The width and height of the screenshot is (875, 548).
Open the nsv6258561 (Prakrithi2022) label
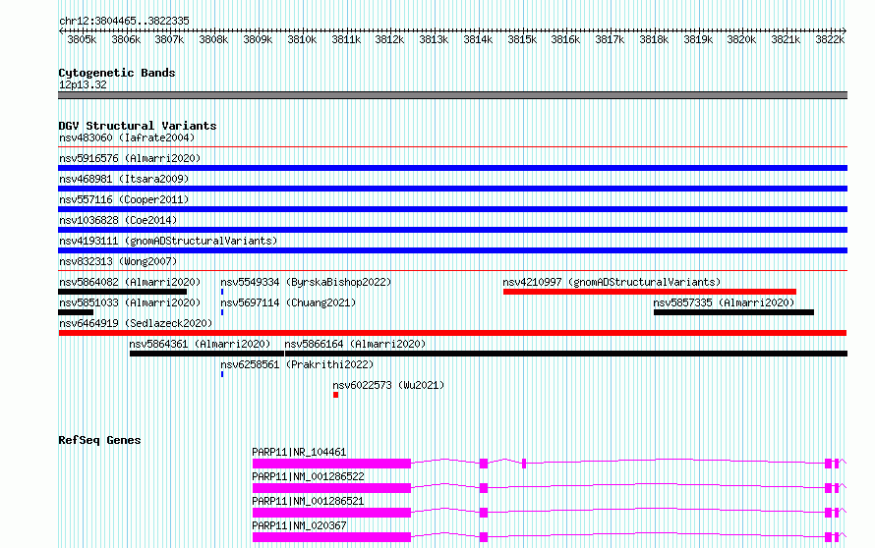coord(297,364)
